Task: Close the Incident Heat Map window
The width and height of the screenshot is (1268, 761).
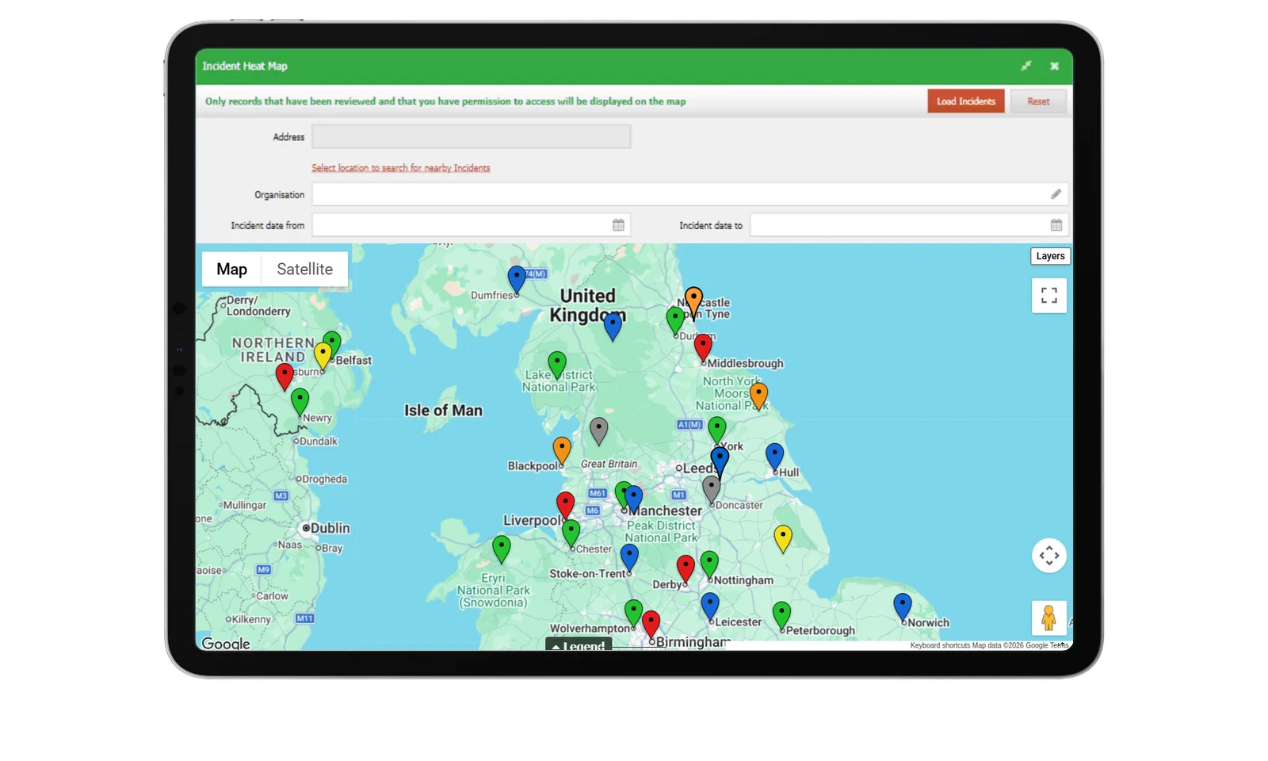Action: tap(1055, 66)
